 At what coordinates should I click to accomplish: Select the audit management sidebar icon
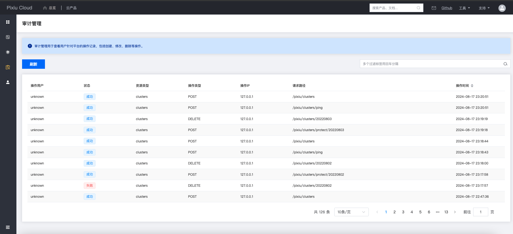(x=8, y=67)
